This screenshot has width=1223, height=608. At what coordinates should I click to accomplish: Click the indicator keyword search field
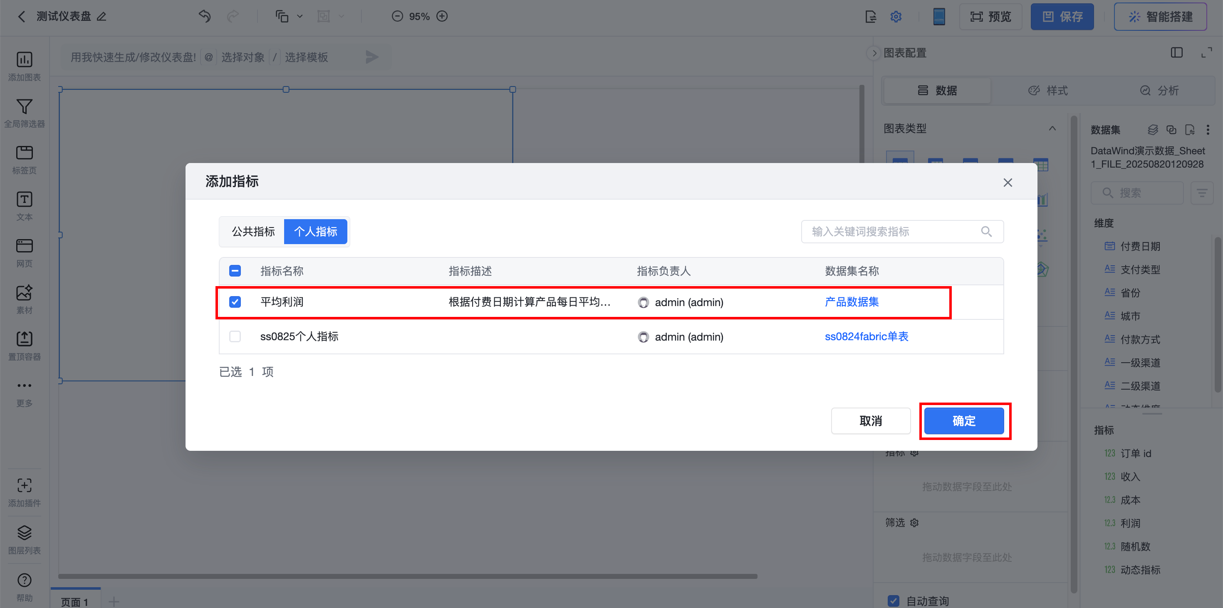coord(893,232)
